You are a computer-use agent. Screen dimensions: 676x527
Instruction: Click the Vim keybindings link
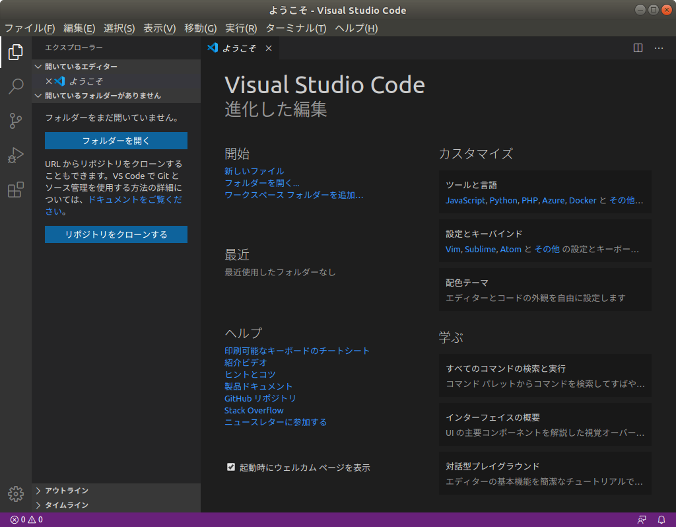pos(453,249)
